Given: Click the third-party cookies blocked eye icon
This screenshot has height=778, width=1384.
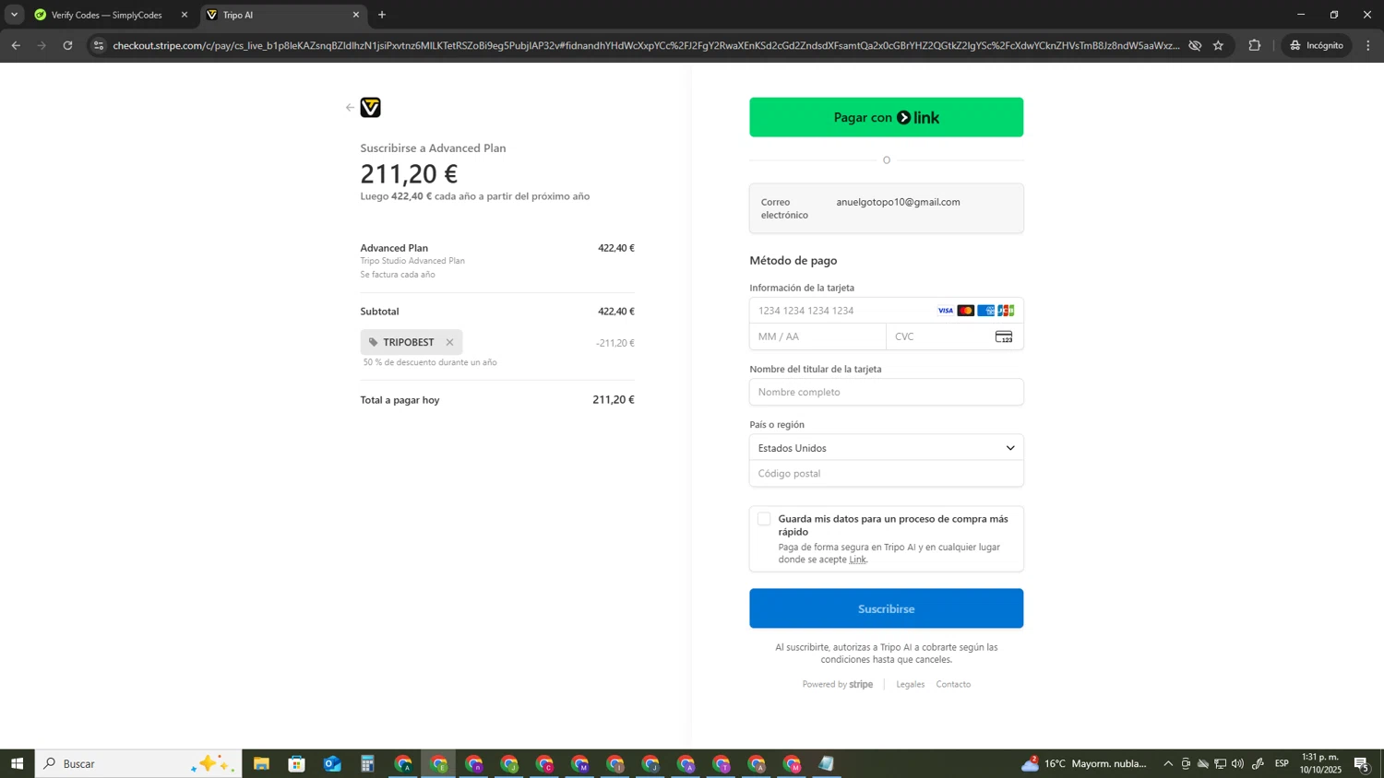Looking at the screenshot, I should point(1195,45).
